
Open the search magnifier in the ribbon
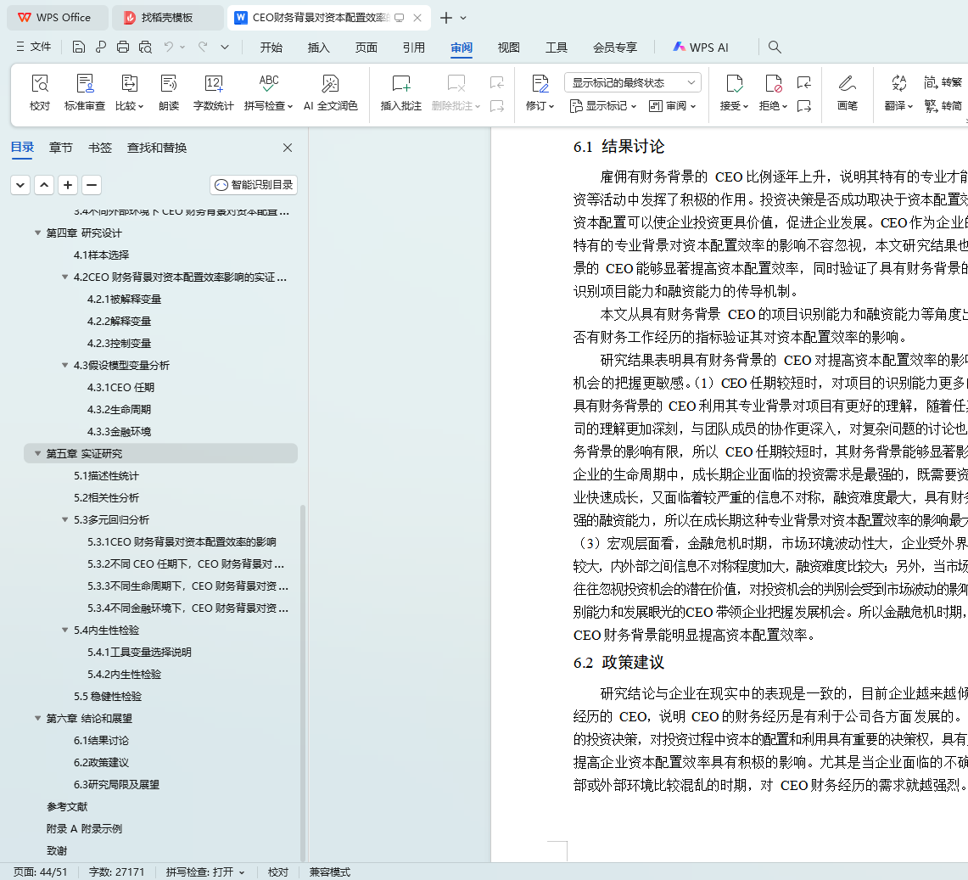coord(775,47)
